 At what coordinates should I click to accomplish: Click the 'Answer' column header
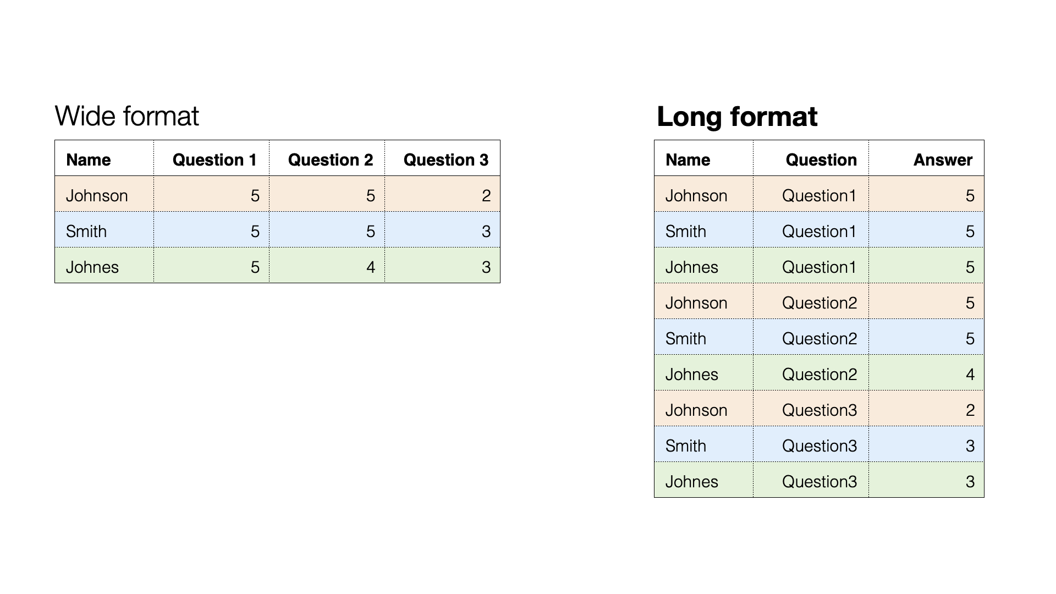pyautogui.click(x=943, y=159)
